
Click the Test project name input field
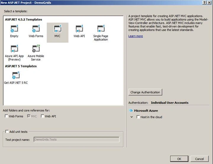click(77, 139)
